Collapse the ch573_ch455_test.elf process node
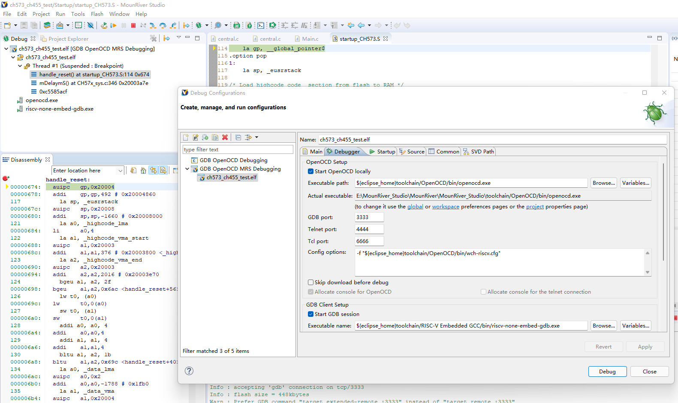 pos(13,57)
